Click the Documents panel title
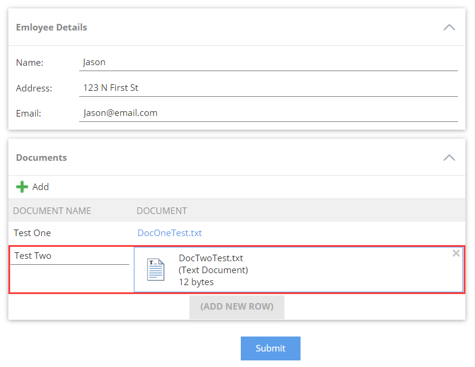The height and width of the screenshot is (367, 475). click(x=41, y=158)
